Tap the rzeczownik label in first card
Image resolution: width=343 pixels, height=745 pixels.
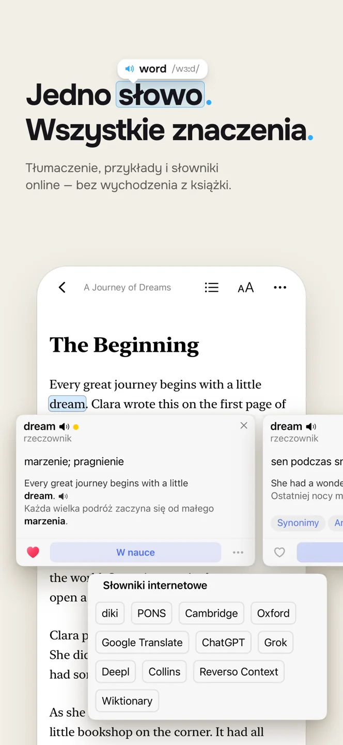click(48, 439)
